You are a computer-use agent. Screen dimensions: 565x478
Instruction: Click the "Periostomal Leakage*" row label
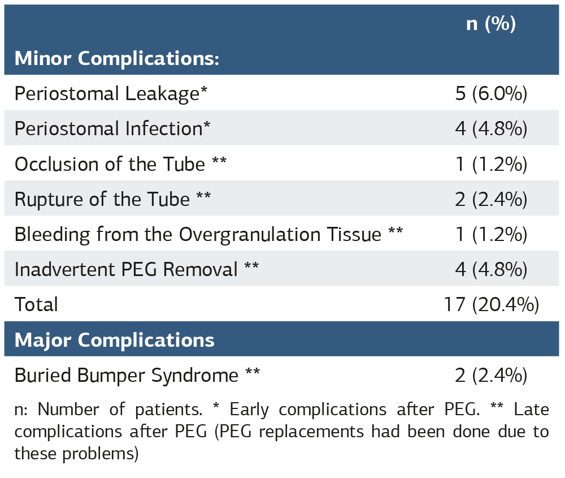111,93
